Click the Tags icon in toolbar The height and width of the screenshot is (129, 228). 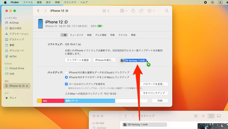coord(141,11)
